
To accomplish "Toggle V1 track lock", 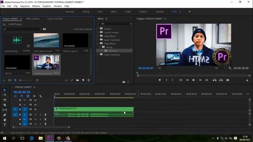I will pyautogui.click(x=20, y=109).
